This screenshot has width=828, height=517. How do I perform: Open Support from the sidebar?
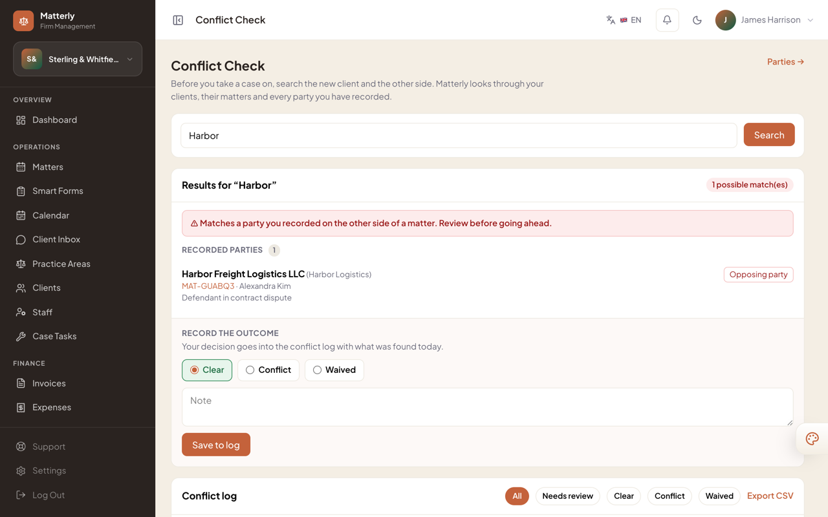pyautogui.click(x=49, y=447)
